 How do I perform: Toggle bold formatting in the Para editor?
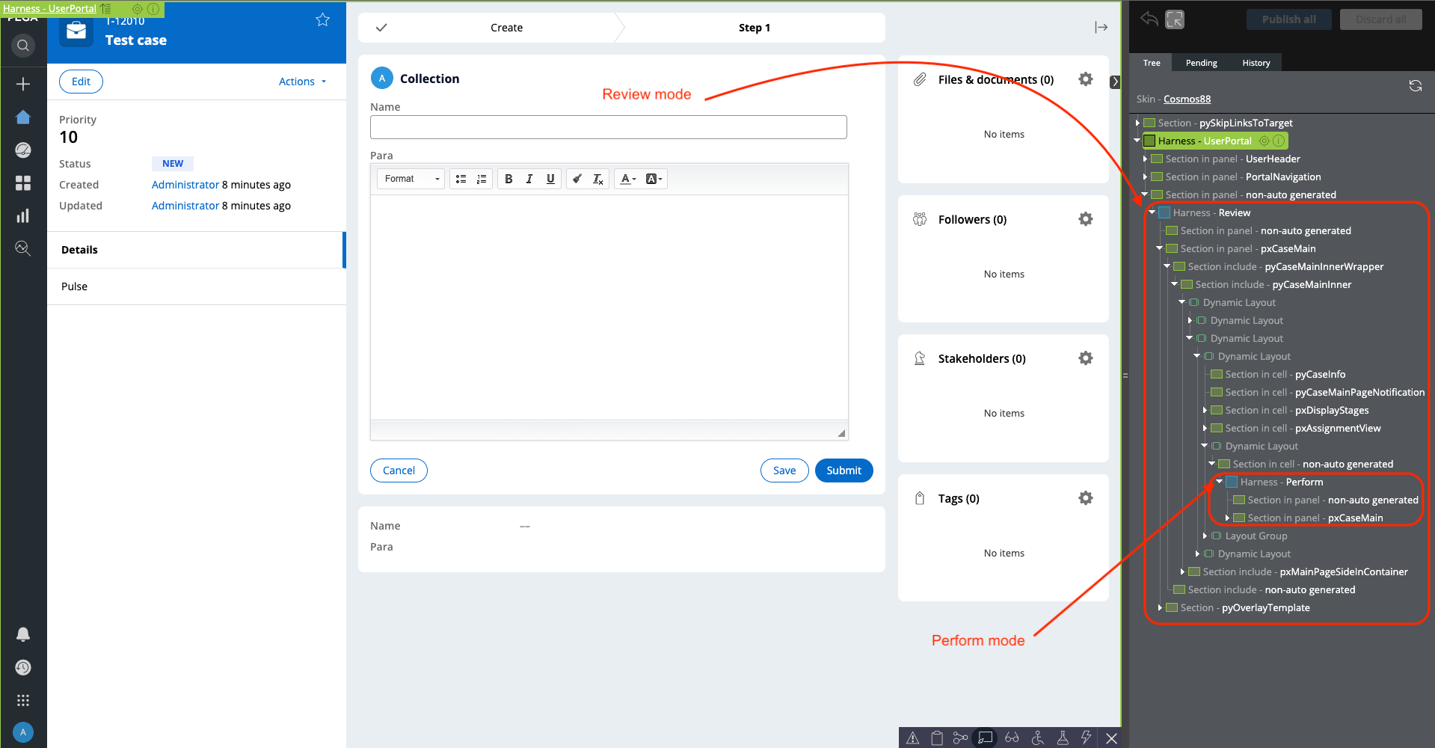(x=508, y=178)
